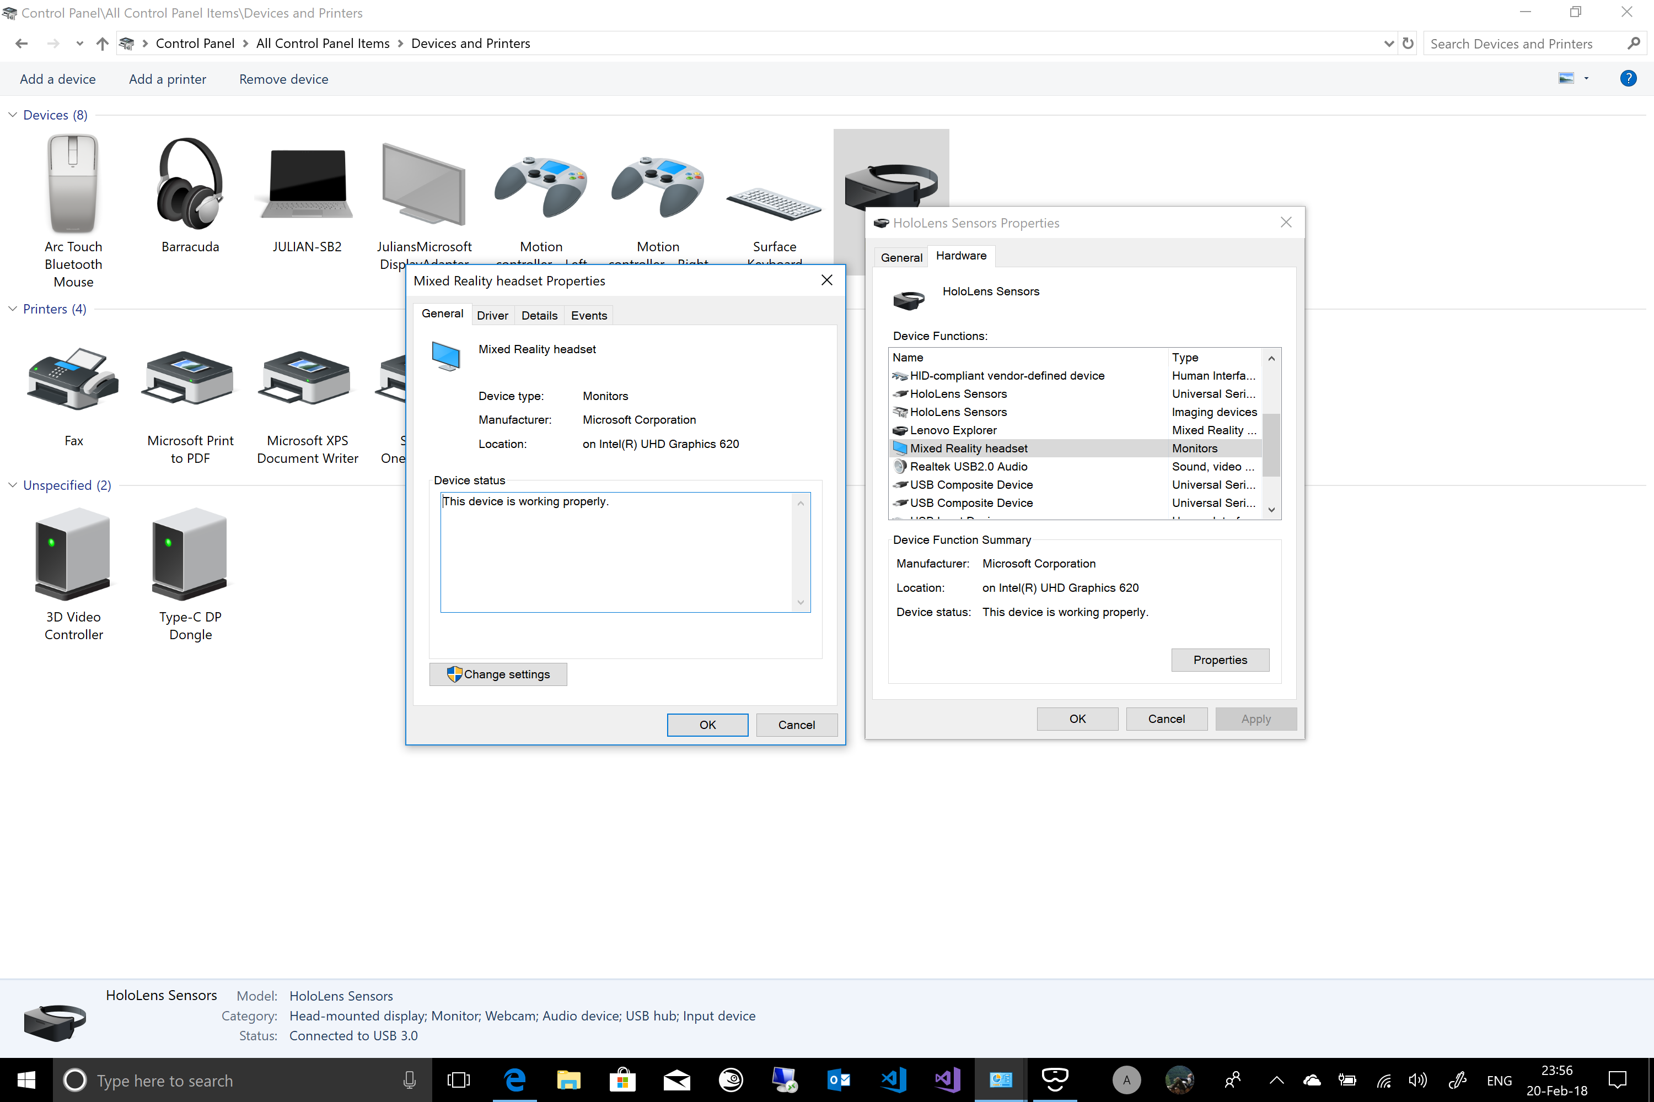
Task: Click Properties button in HoloLens Sensors dialog
Action: pyautogui.click(x=1220, y=659)
